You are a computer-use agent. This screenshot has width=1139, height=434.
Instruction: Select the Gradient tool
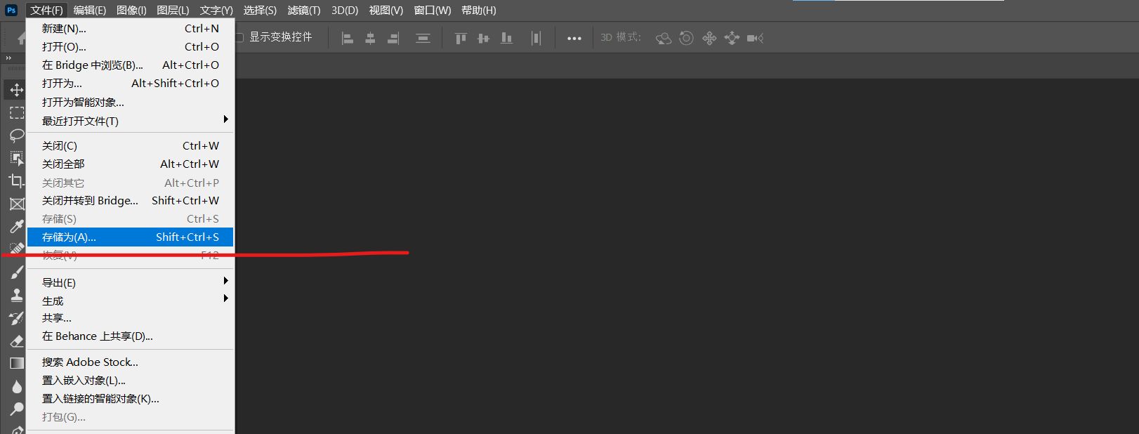click(x=16, y=363)
